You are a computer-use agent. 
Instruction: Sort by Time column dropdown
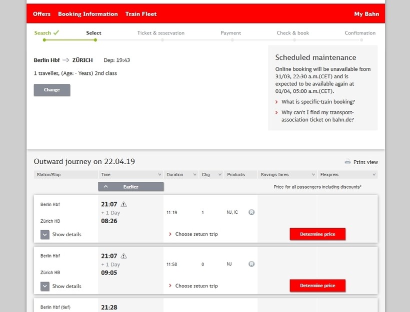159,175
